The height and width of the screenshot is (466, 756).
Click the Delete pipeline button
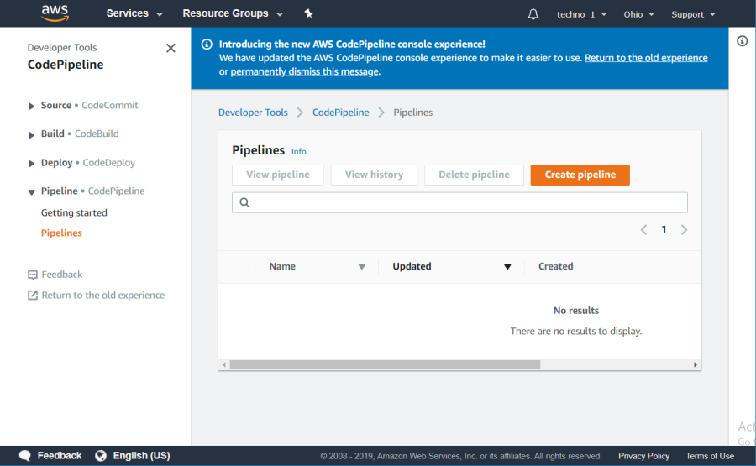tap(474, 175)
